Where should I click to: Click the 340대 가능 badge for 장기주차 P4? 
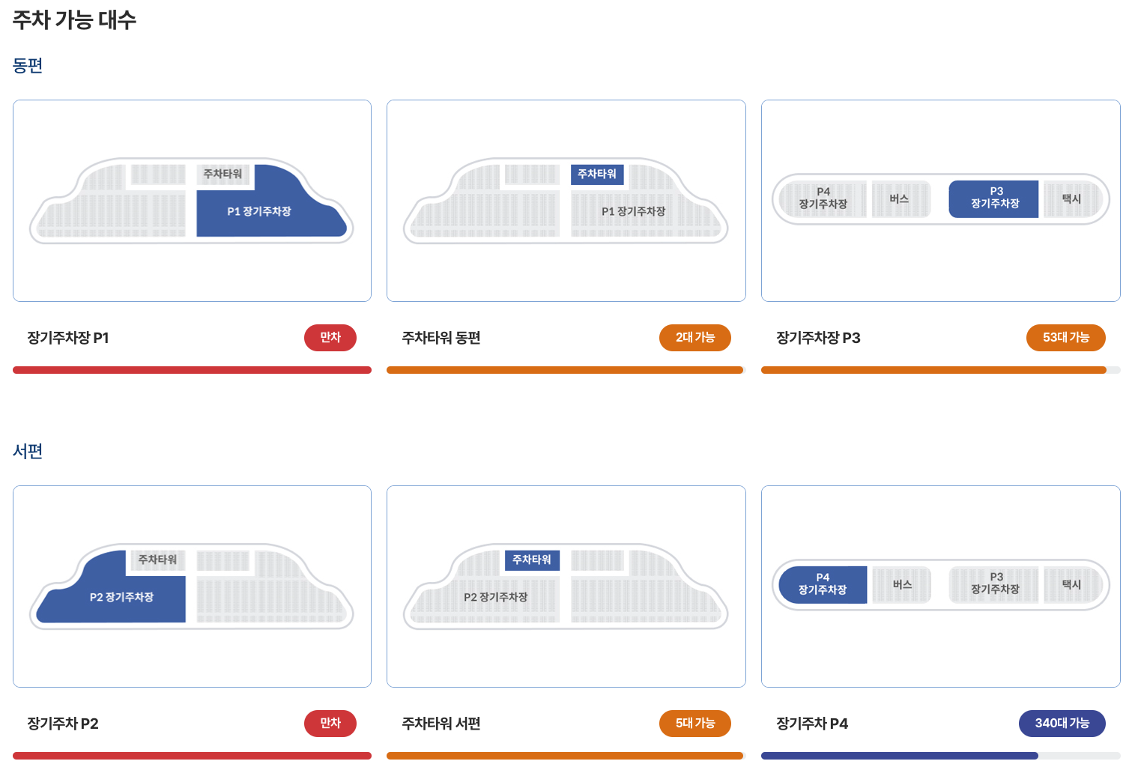pos(1062,724)
